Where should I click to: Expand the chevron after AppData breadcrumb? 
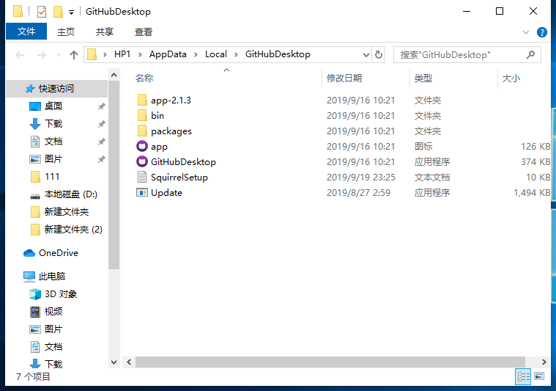196,55
